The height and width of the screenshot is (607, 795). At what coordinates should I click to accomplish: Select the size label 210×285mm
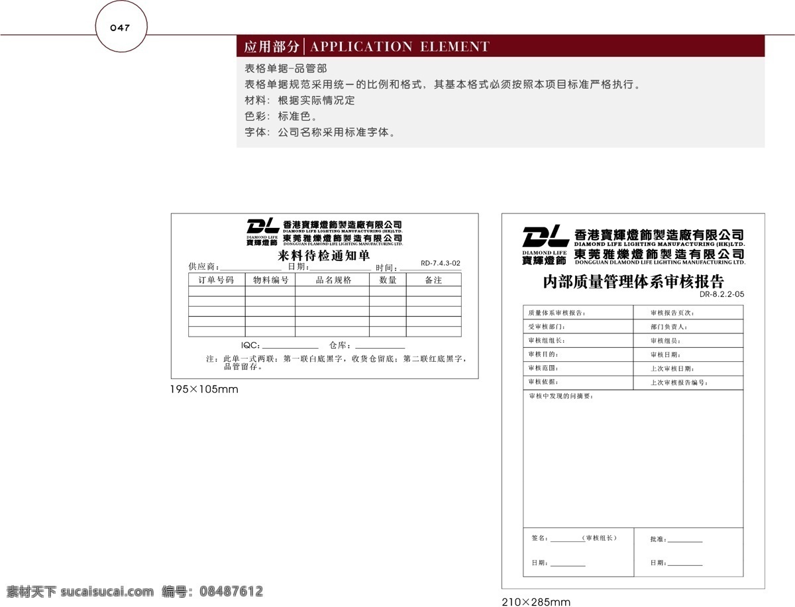536,602
